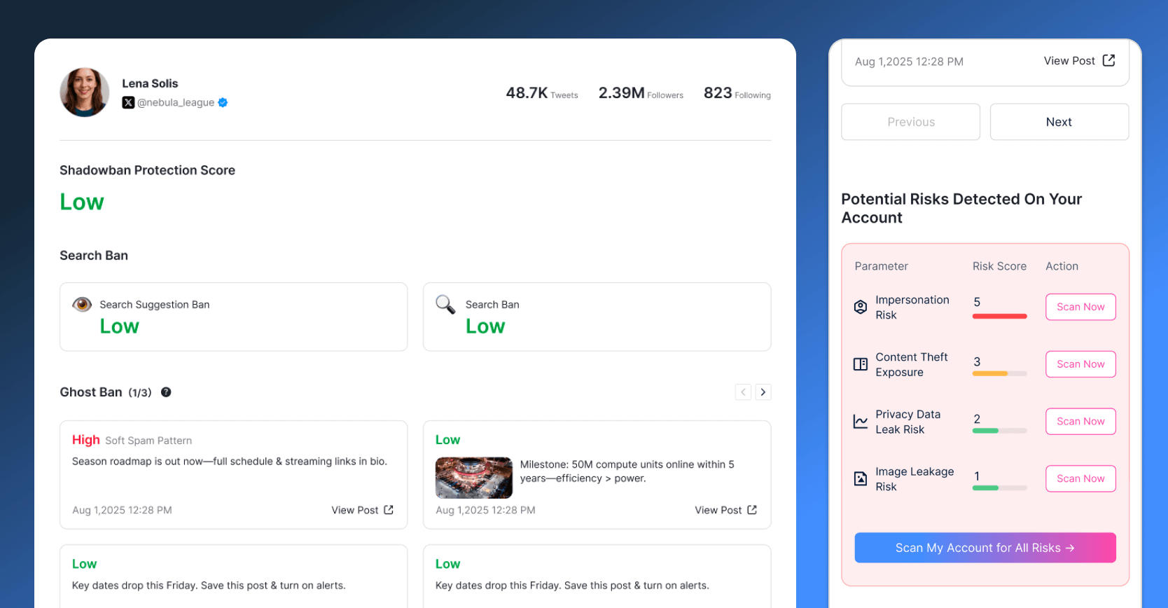The height and width of the screenshot is (608, 1168).
Task: Go to next Ghost Ban page arrow
Action: 763,392
